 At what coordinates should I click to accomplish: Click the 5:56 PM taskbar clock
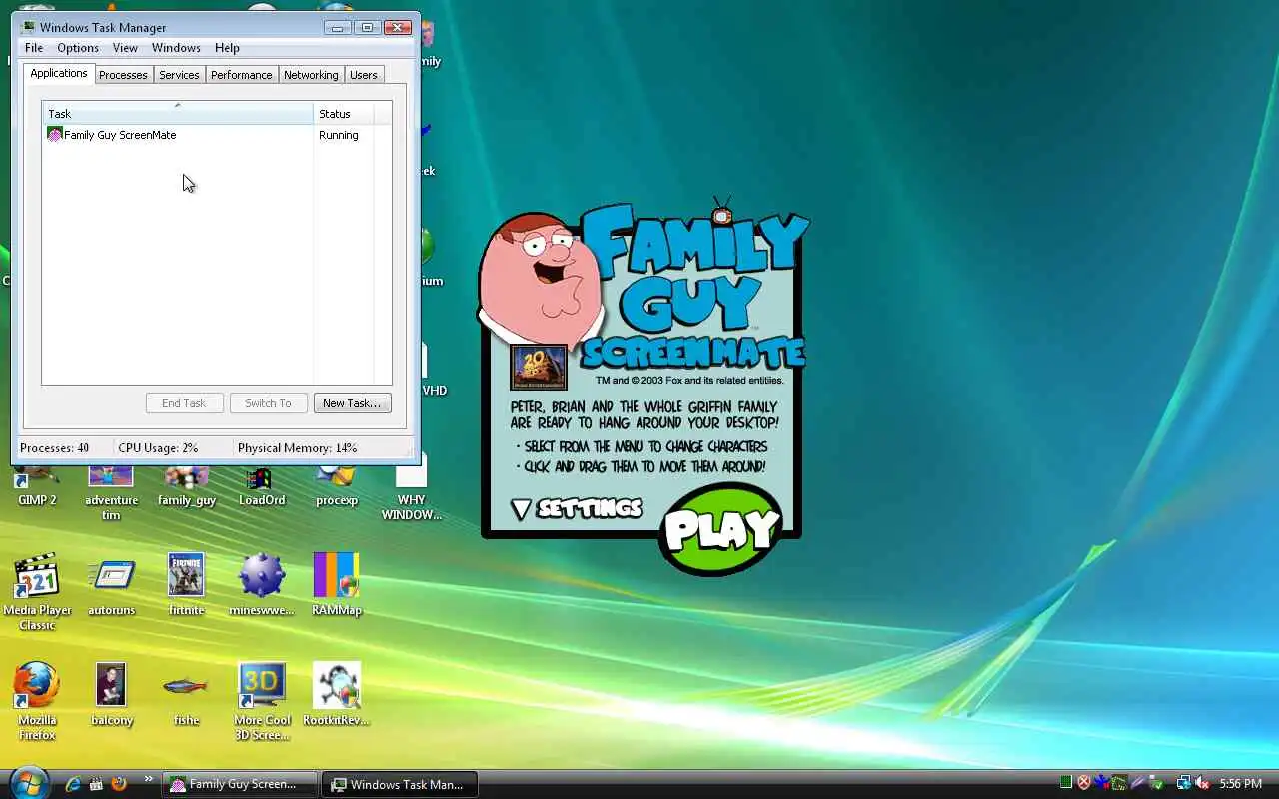click(1240, 784)
